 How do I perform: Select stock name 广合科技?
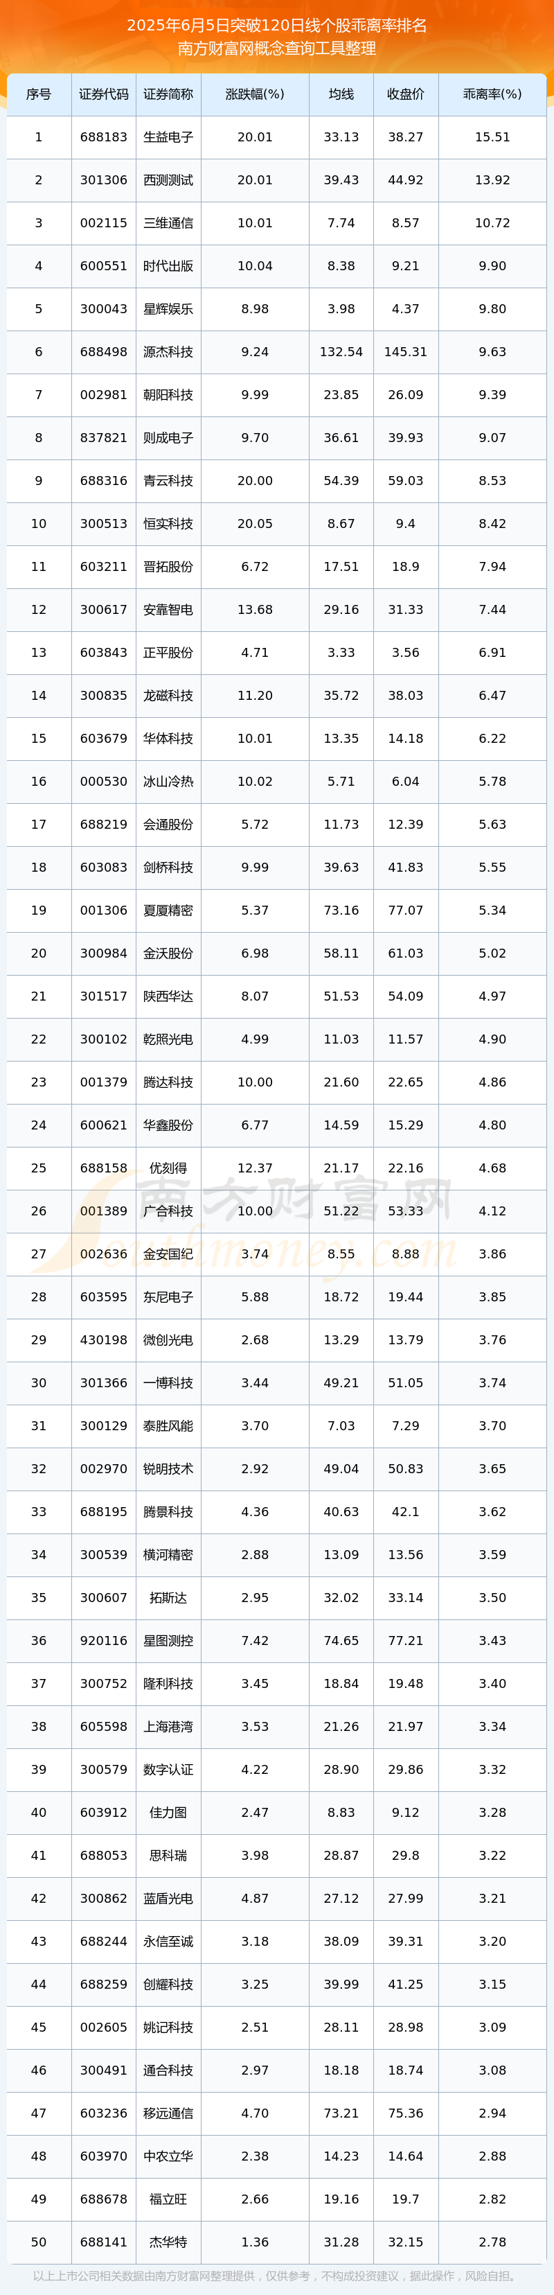click(x=168, y=1212)
